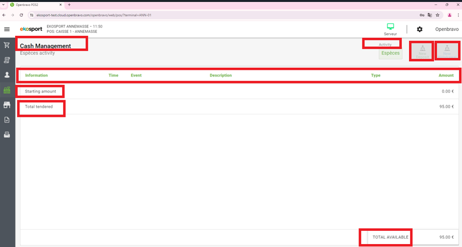
Task: Open the shopping cart sales screen
Action: 7,45
